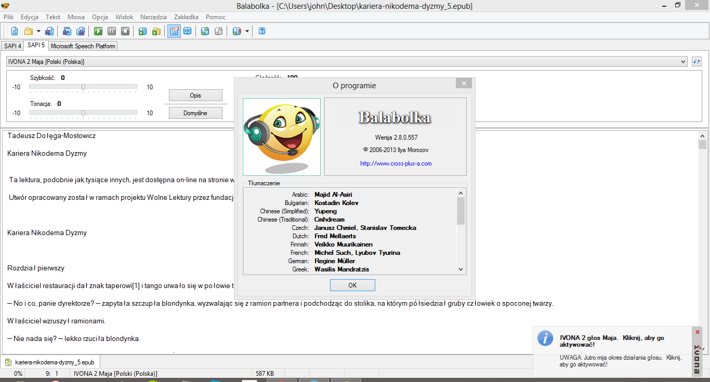The height and width of the screenshot is (382, 710).
Task: Select translator name Regine Müller
Action: point(335,261)
